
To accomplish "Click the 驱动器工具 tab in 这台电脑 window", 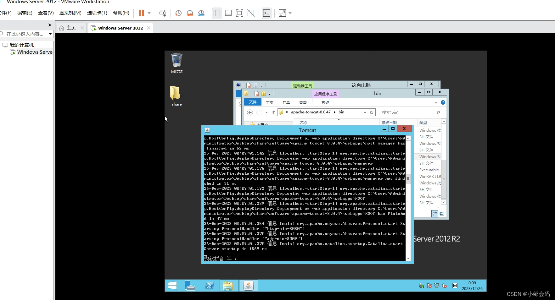I will click(303, 85).
